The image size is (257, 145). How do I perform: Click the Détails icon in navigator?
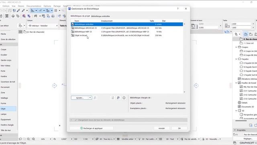click(239, 103)
